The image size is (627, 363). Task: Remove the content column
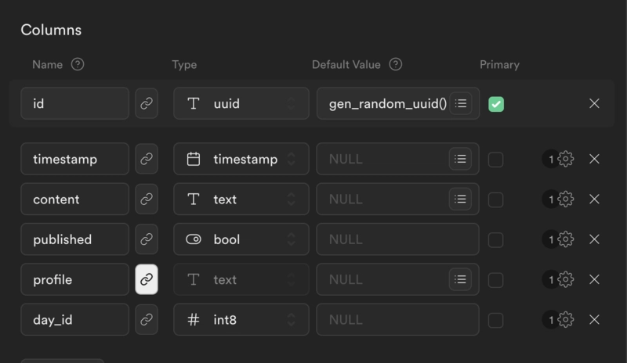[x=594, y=199]
